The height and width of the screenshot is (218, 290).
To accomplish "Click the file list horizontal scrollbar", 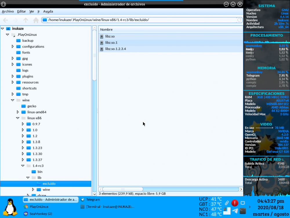I will tap(122, 189).
